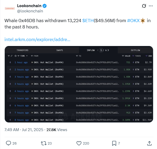Click the blue verified badge

[x=44, y=6]
